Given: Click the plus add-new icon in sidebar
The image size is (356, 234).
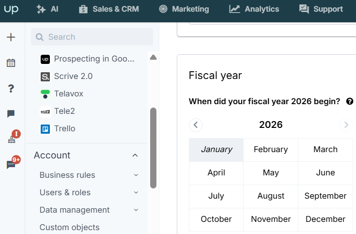Looking at the screenshot, I should point(11,37).
